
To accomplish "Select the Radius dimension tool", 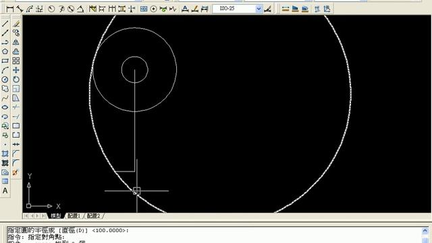I will coord(51,9).
